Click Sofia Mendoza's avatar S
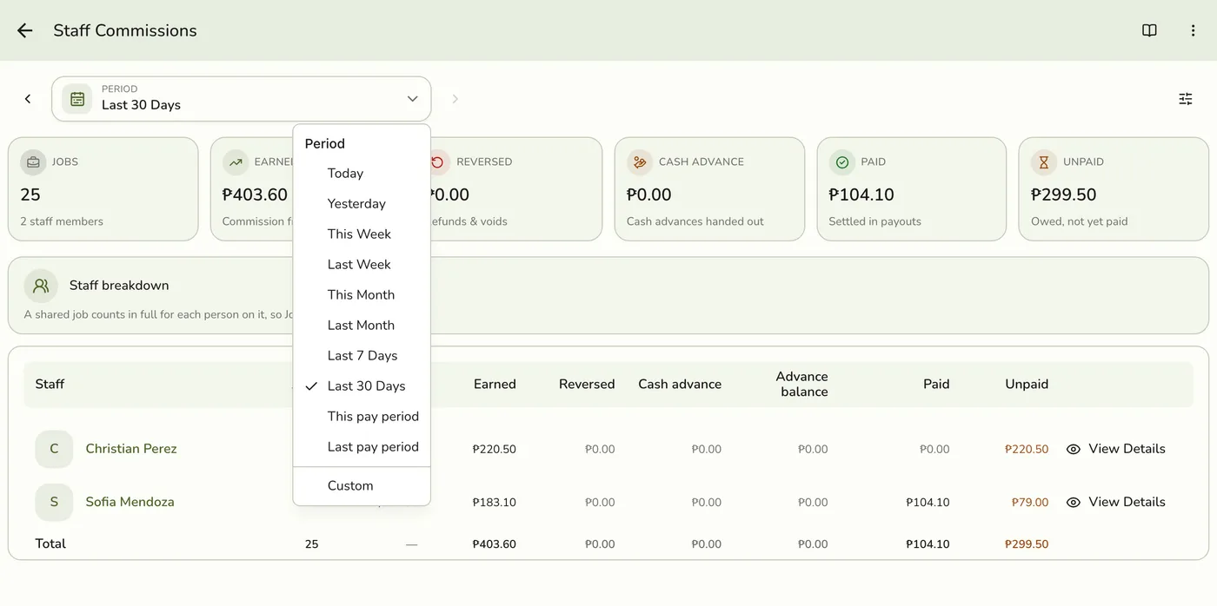1217x606 pixels. [x=54, y=502]
